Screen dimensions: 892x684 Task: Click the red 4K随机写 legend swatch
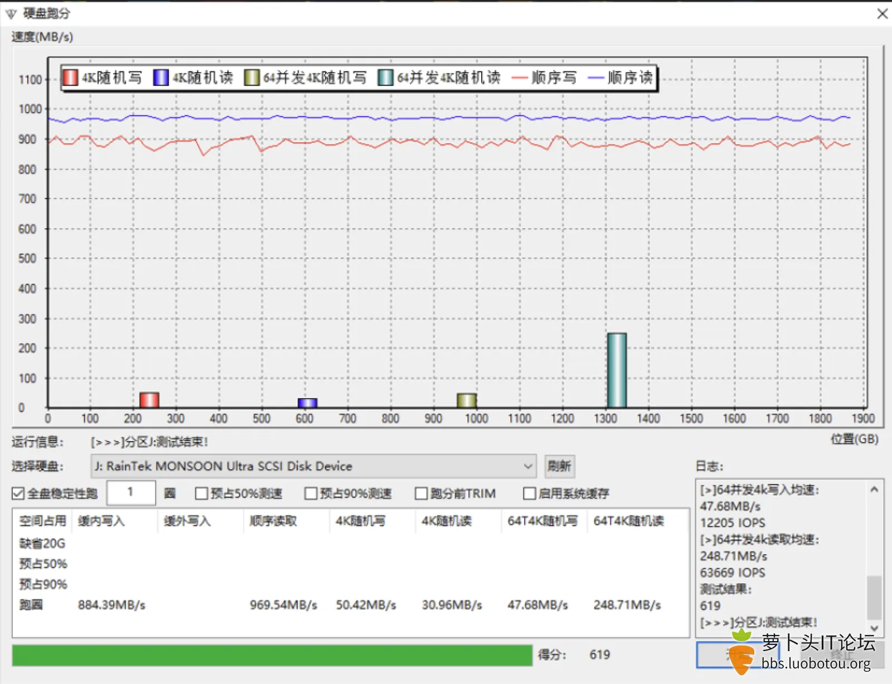70,77
